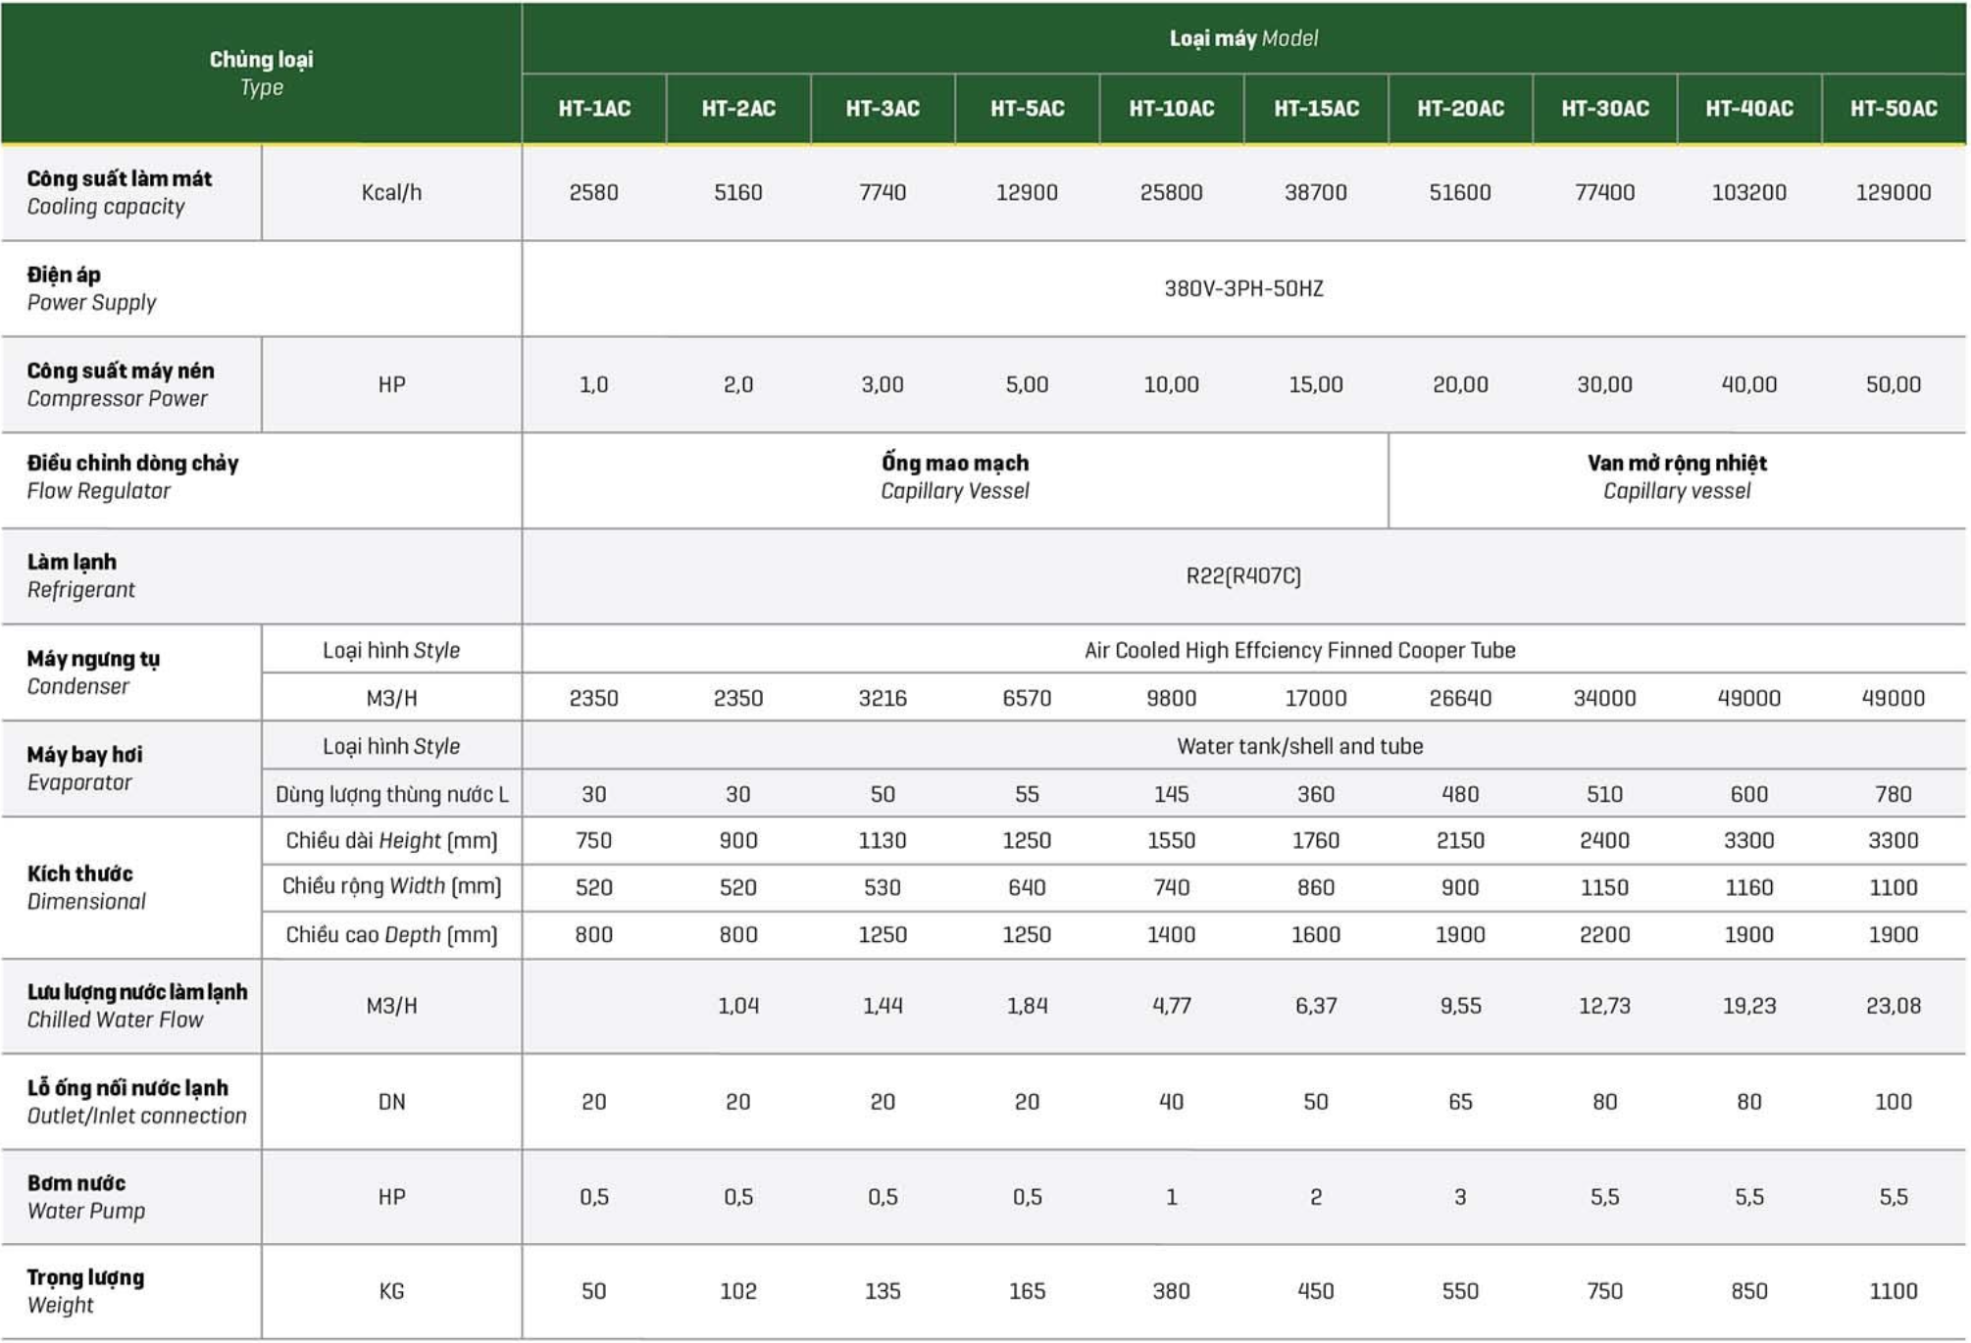Select the Kích thước Dimensional row label
The height and width of the screenshot is (1343, 1971).
86,887
